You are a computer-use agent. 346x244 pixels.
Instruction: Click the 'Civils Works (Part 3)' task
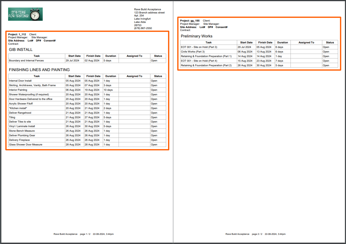(193, 52)
